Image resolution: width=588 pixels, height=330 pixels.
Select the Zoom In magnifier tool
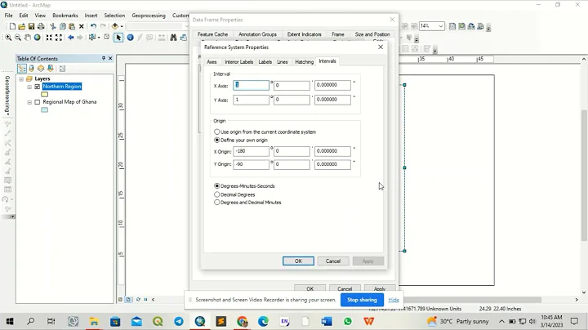8,38
